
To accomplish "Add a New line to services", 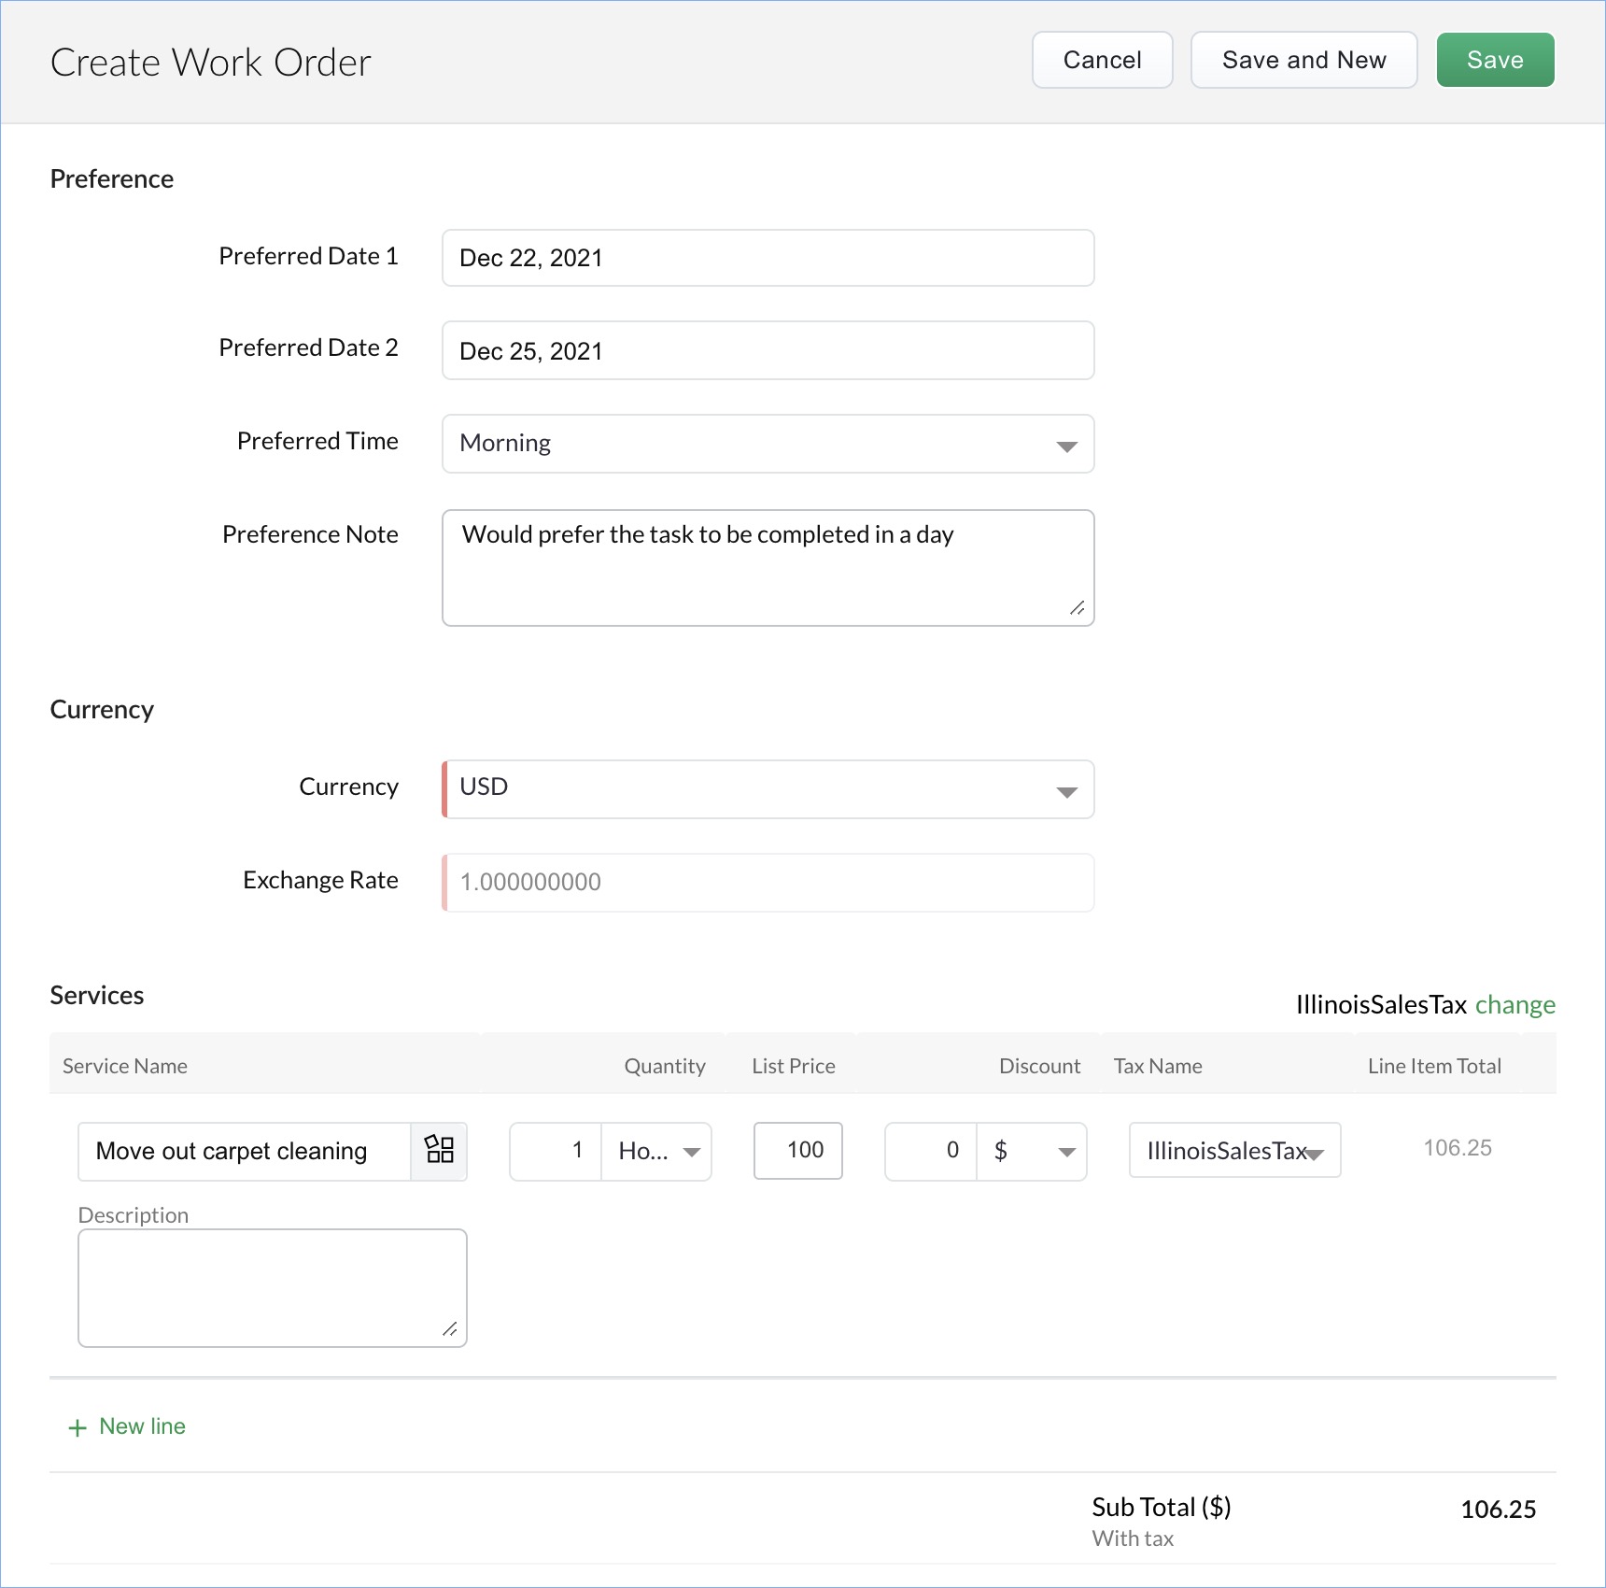I will pos(142,1426).
